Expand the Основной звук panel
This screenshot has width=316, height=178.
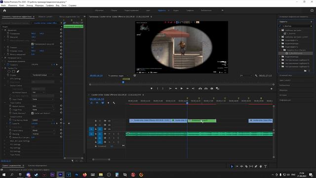(285, 75)
